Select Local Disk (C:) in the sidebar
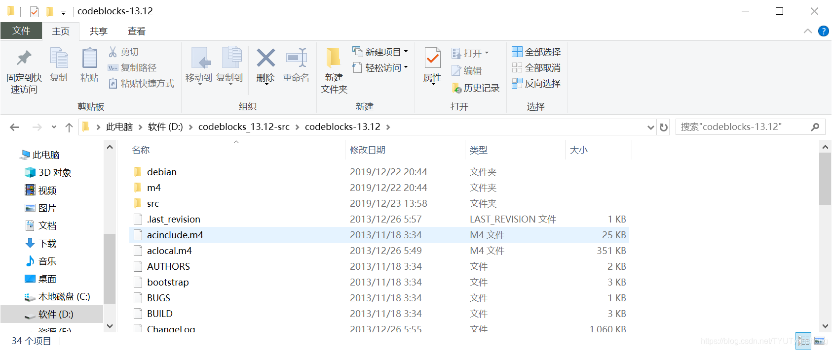Screen dimensions: 832x350 click(x=57, y=296)
